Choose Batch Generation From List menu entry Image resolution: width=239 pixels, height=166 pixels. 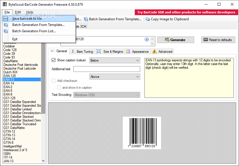pos(39,31)
